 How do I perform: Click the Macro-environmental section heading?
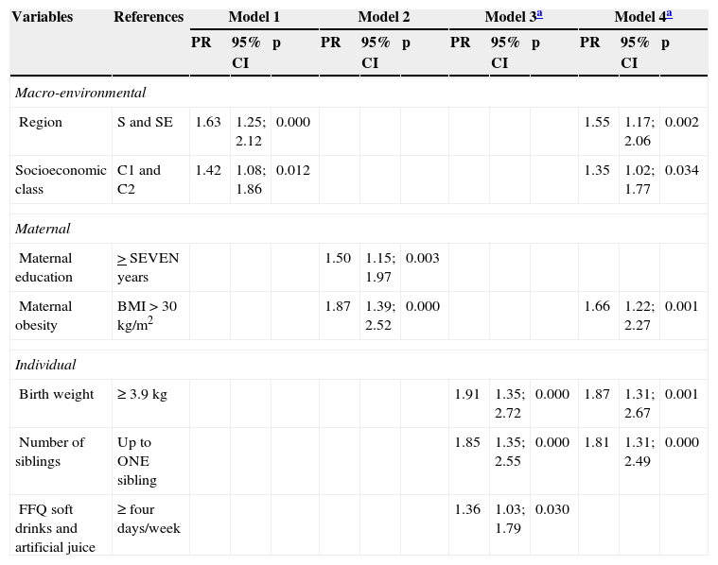(79, 93)
